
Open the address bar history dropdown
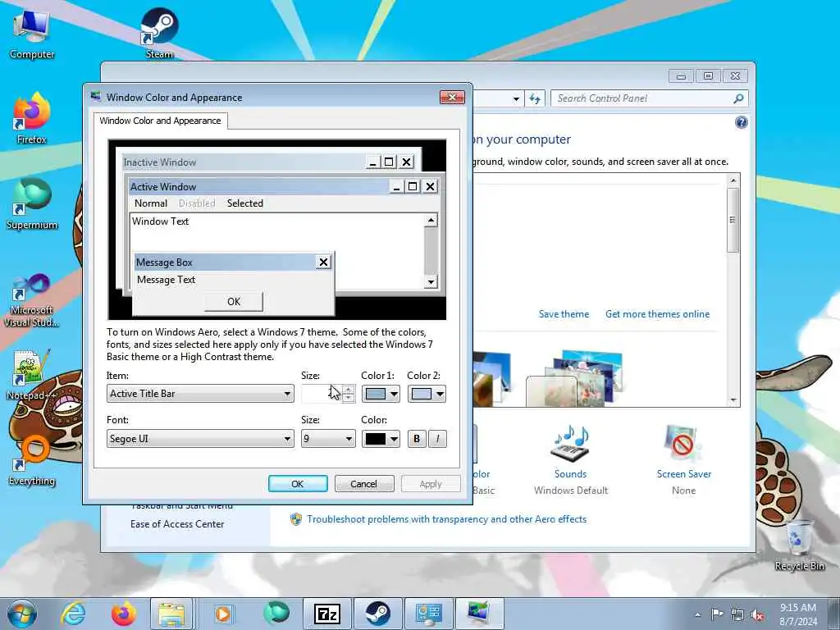coord(516,98)
